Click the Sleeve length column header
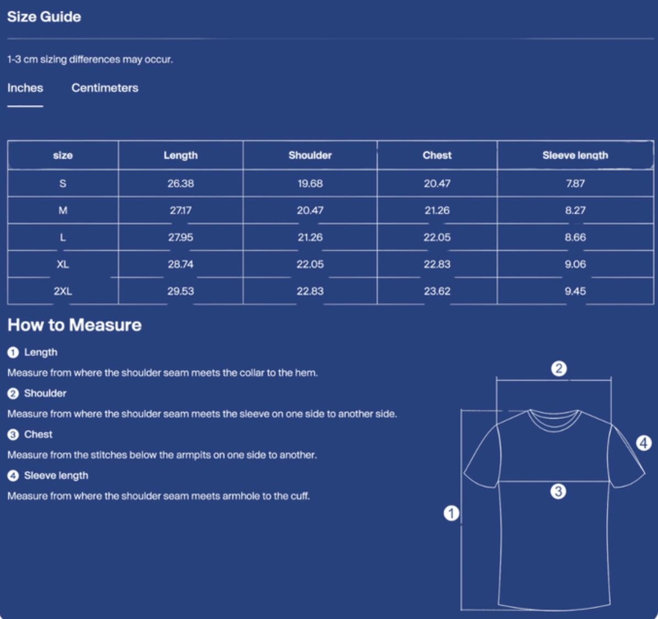This screenshot has width=658, height=619. (575, 155)
